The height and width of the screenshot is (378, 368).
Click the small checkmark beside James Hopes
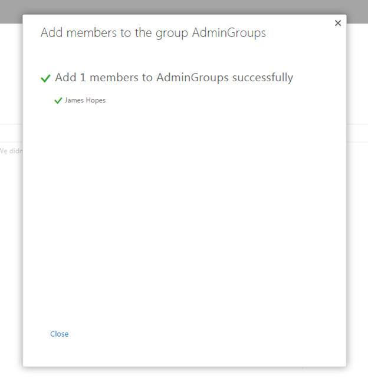pos(58,101)
